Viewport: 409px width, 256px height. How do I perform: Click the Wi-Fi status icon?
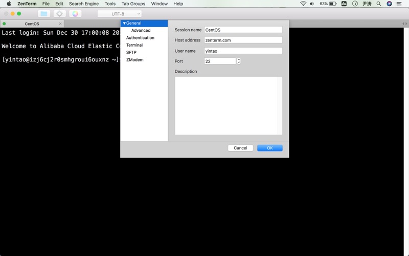point(303,4)
